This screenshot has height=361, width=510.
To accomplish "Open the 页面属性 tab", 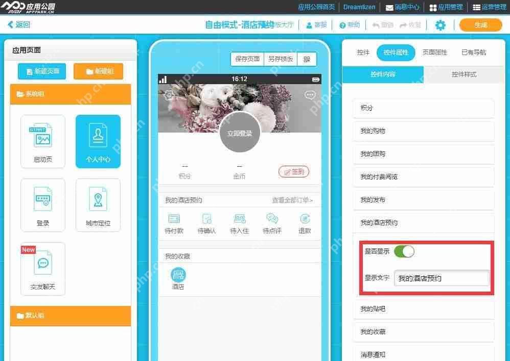I will coord(434,52).
